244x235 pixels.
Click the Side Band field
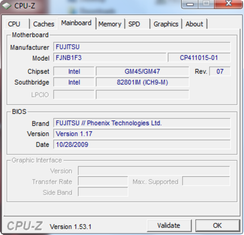tap(103, 192)
